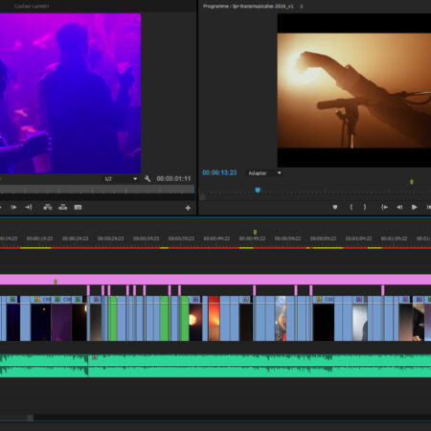Viewport: 431px width, 431px height.
Task: Click ruler time 00:01:04:22
Action: (x=358, y=238)
